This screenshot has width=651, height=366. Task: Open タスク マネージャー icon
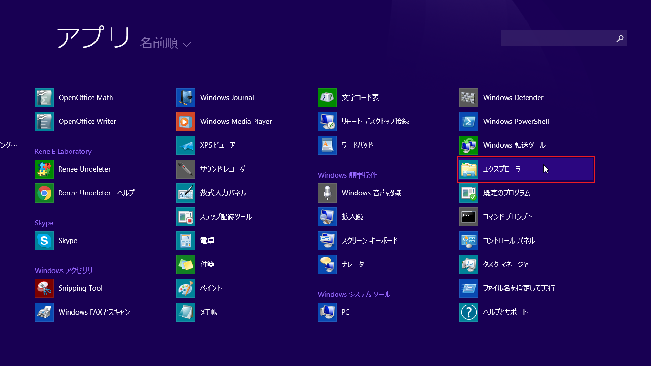(x=469, y=264)
